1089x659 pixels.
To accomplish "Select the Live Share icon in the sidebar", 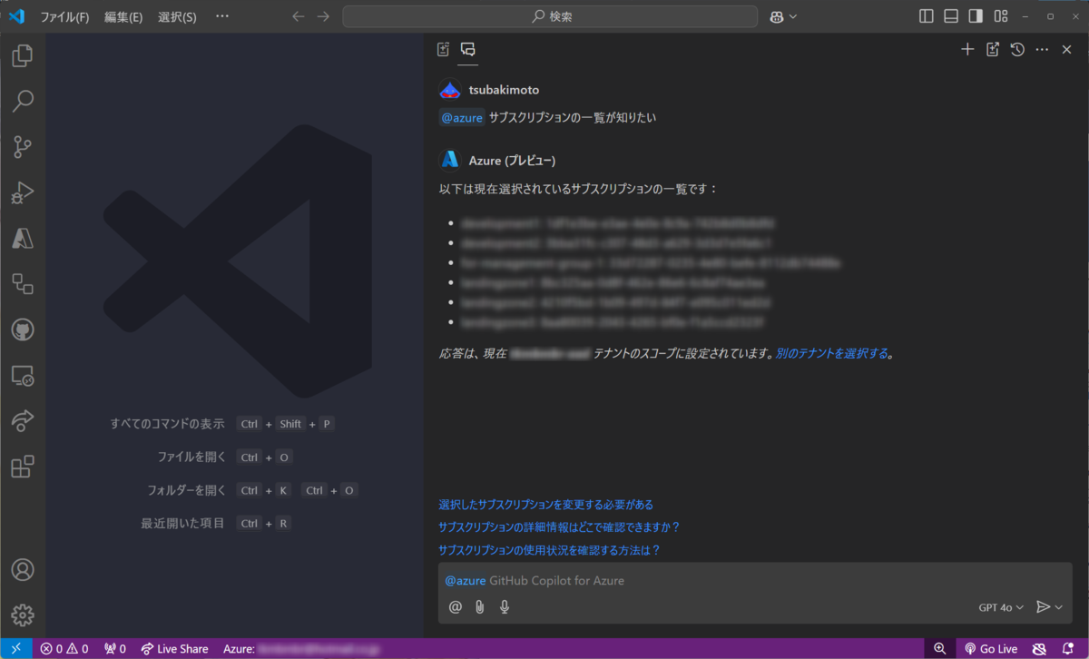I will 22,420.
